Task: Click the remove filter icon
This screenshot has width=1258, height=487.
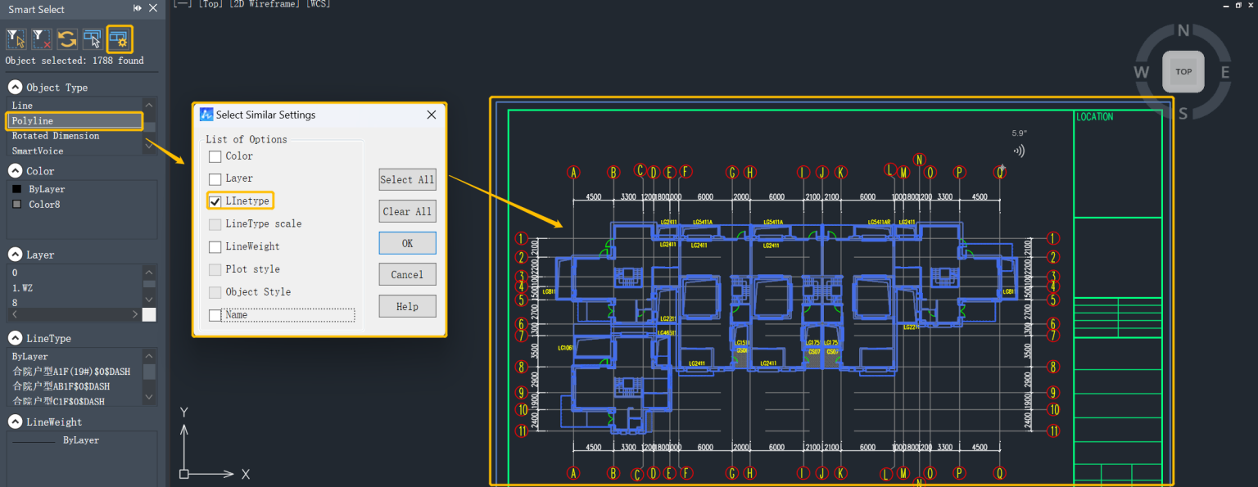Action: [40, 38]
